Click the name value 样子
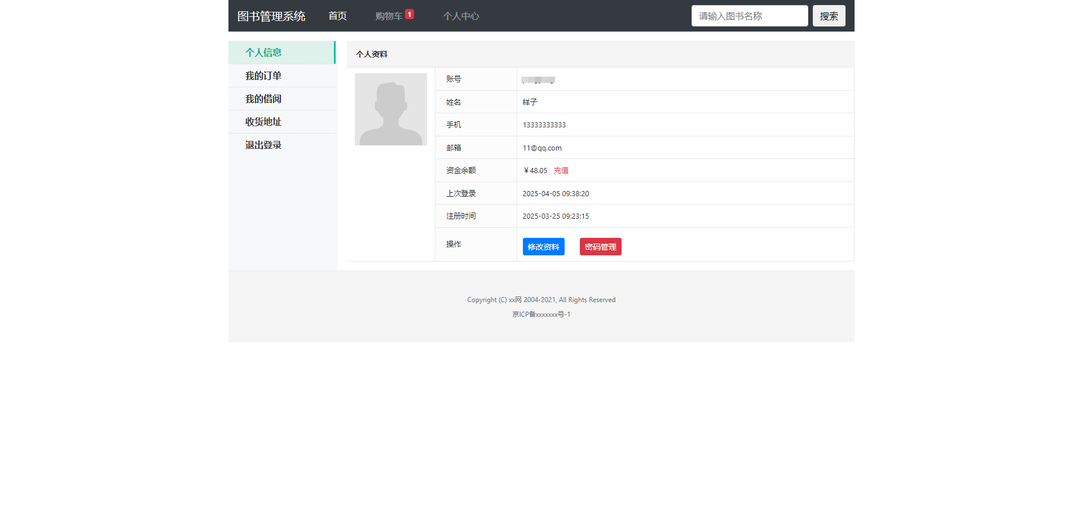 pos(530,102)
